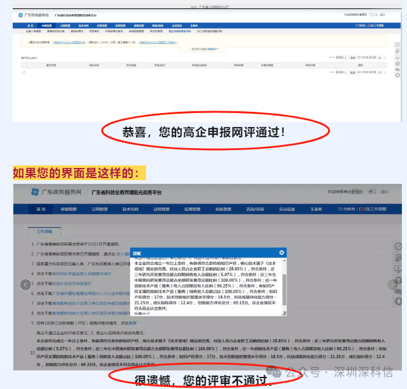Screen dimensions: 407x389
Task: Click the bottom round icon in upper right sidebar
Action: pyautogui.click(x=397, y=75)
